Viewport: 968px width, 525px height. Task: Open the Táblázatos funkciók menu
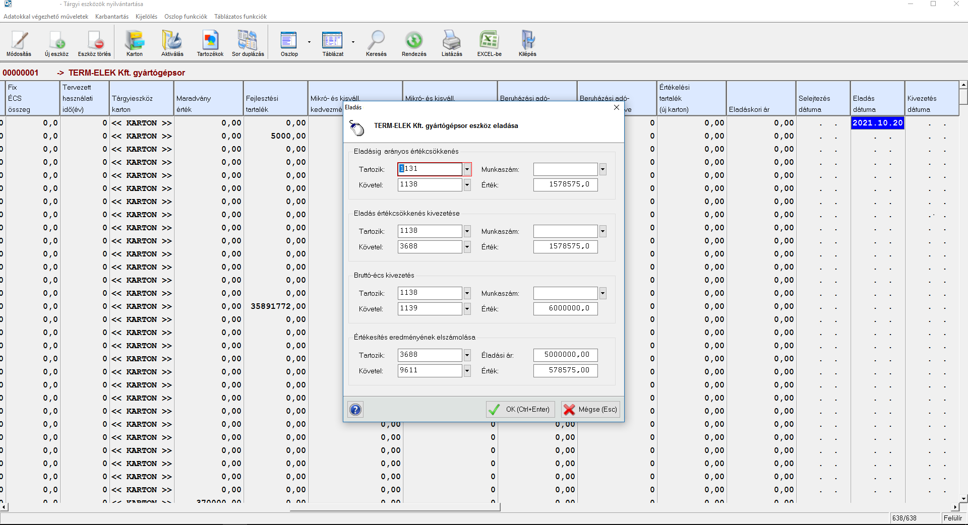240,17
